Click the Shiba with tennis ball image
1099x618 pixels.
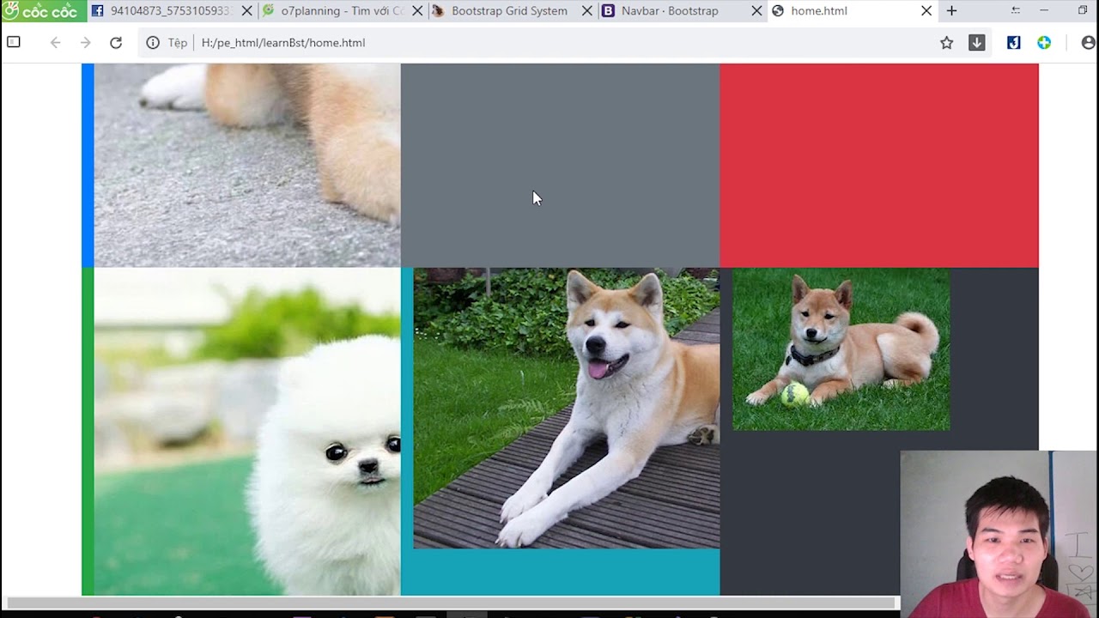841,349
